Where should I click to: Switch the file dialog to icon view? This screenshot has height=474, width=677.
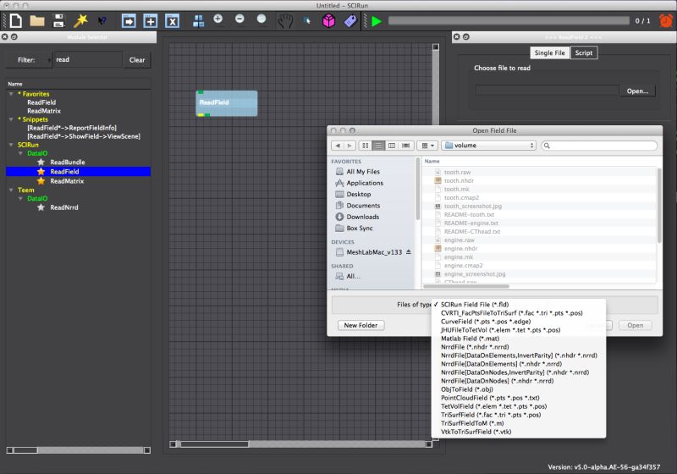366,146
